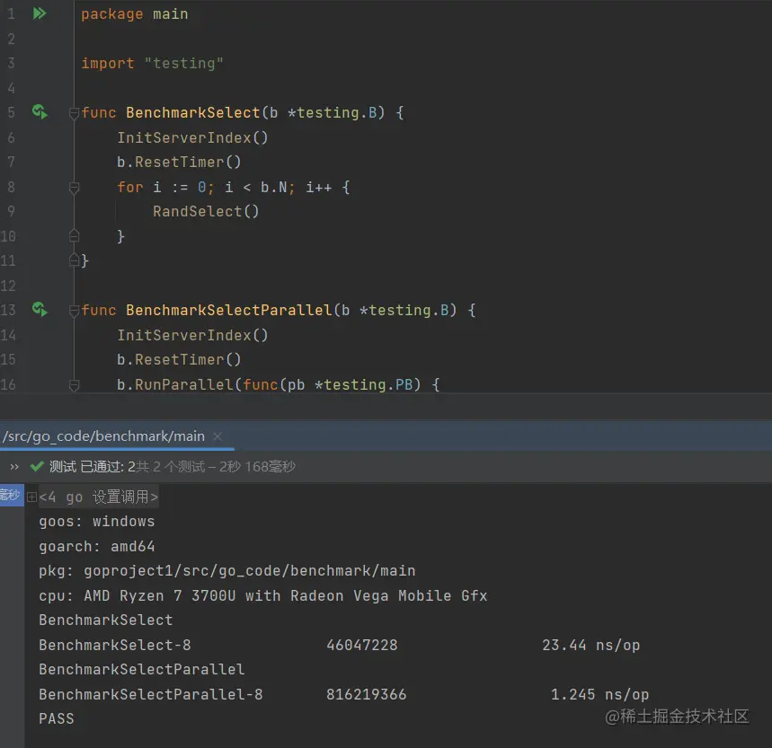Close the /src/go_code/benchmark/main run tab

pyautogui.click(x=217, y=436)
